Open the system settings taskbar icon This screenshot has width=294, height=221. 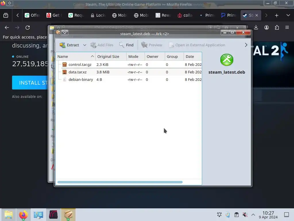(38, 215)
